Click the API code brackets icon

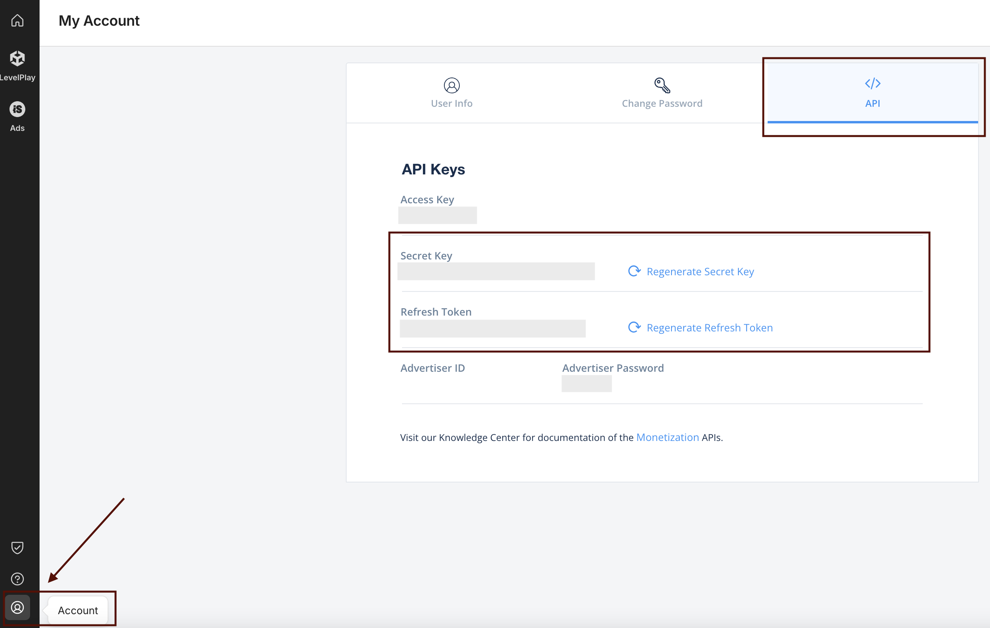pos(872,83)
